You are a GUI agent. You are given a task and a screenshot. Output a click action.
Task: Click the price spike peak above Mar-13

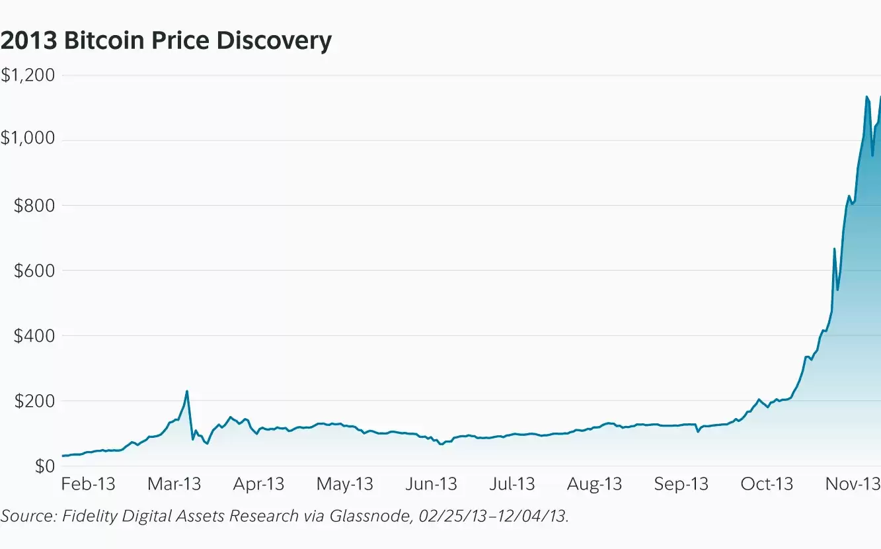[187, 392]
